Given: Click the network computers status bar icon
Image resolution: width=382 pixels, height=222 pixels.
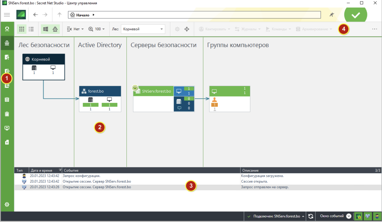Looking at the screenshot, I should 368,216.
